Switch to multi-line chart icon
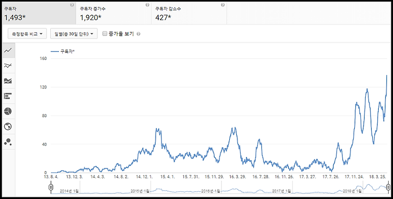The width and height of the screenshot is (393, 199). click(x=8, y=66)
